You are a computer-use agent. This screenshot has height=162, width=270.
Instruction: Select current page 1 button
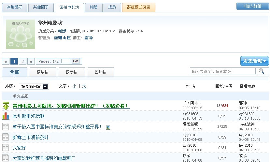[14, 61]
